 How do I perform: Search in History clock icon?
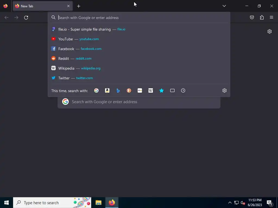[183, 90]
